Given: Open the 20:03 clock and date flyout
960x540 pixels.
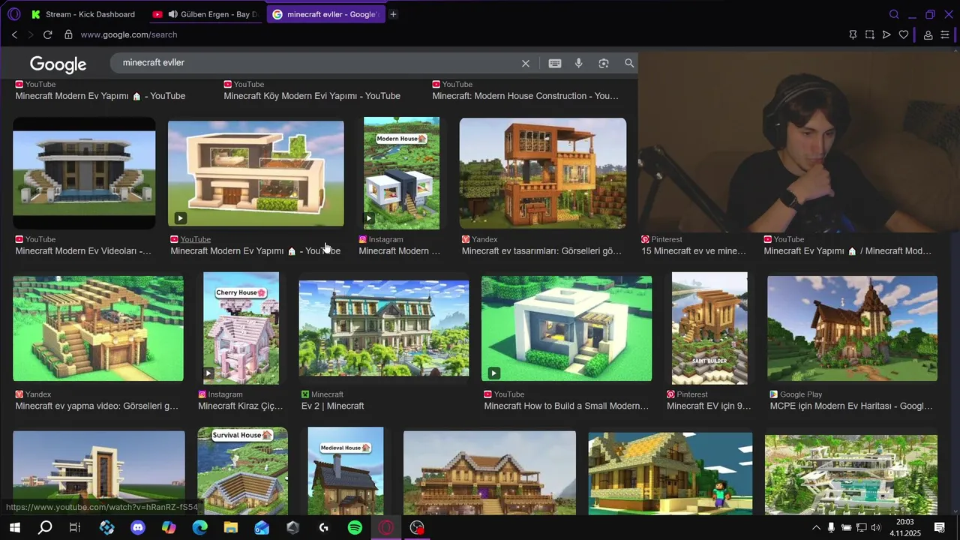Looking at the screenshot, I should click(x=905, y=528).
